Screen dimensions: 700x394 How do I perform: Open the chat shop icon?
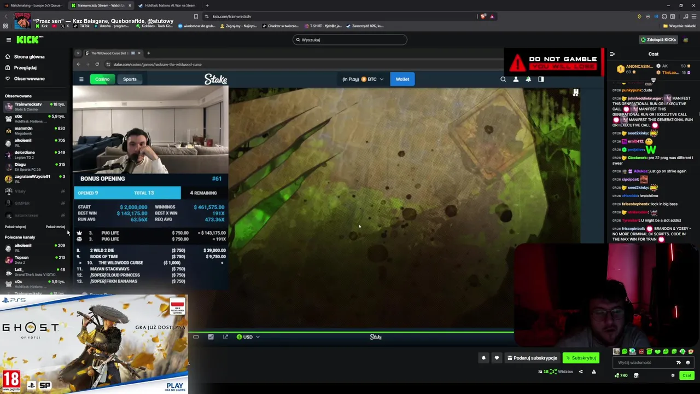pyautogui.click(x=636, y=375)
